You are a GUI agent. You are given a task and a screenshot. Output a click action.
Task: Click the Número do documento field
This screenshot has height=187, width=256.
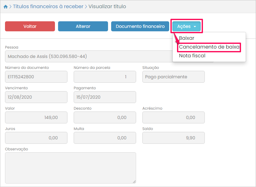36,77
